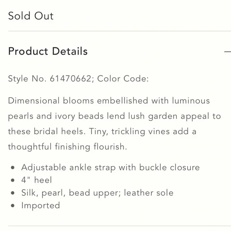Screen dimensions: 231x231
Task: Click the words 'buckle closure'
Action: click(x=170, y=167)
